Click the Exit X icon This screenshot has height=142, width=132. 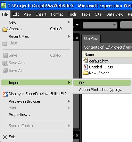point(5,137)
